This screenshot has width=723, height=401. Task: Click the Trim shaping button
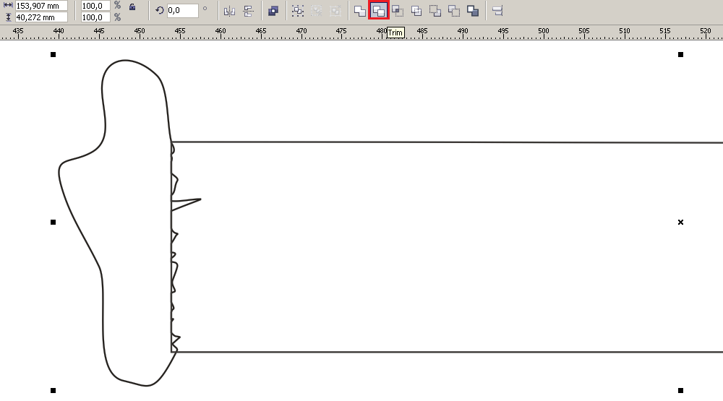(x=379, y=11)
